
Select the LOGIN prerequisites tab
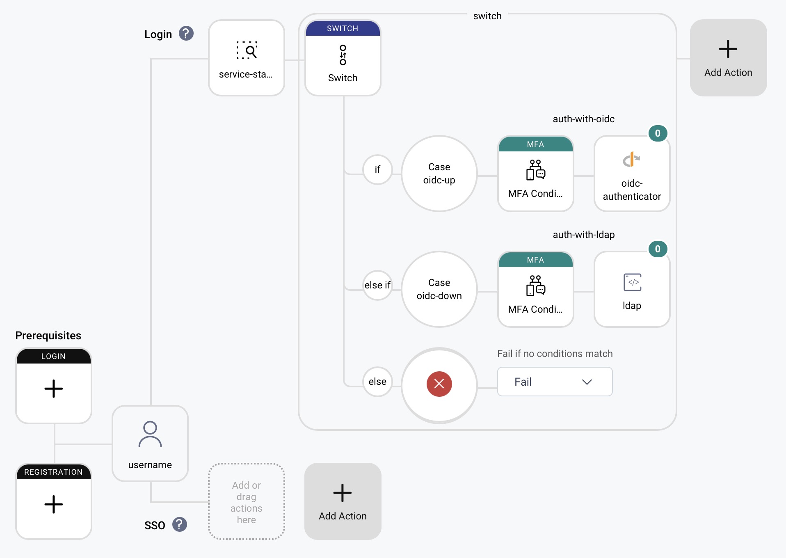pos(53,356)
